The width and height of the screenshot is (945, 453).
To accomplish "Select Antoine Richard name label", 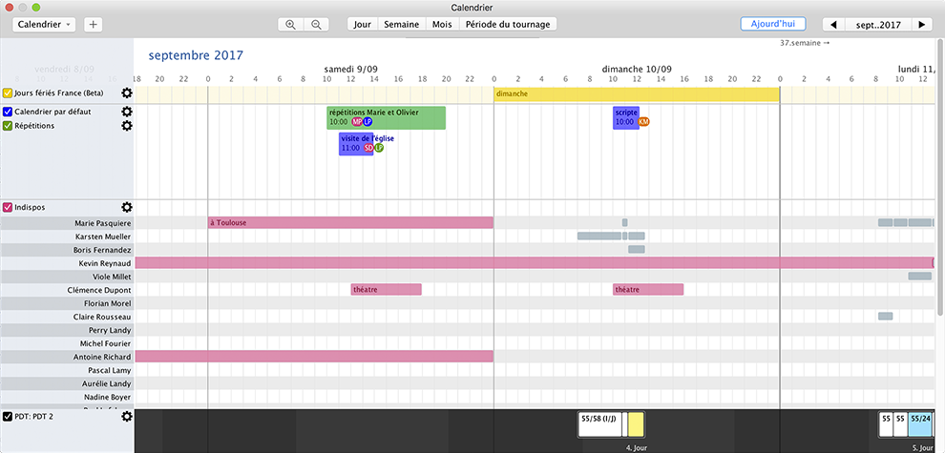I will [x=102, y=357].
